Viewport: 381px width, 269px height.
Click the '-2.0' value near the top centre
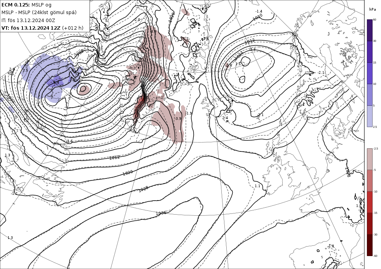tap(137, 20)
